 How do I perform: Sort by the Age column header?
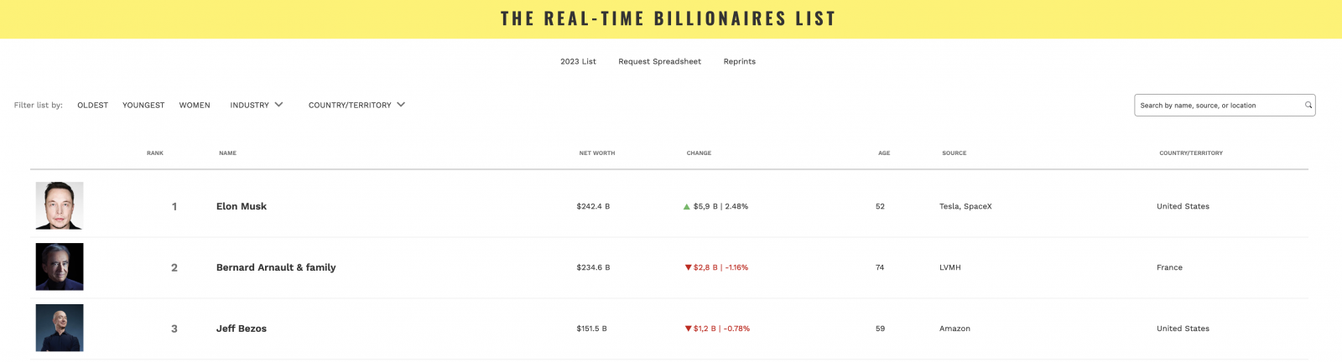click(884, 153)
